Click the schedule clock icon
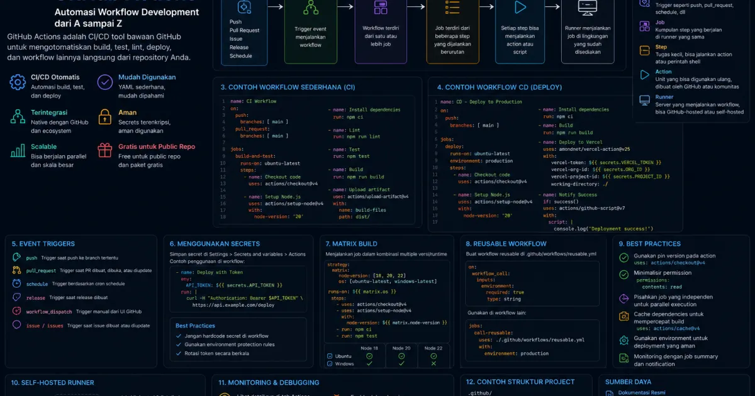This screenshot has width=755, height=396. pos(16,283)
